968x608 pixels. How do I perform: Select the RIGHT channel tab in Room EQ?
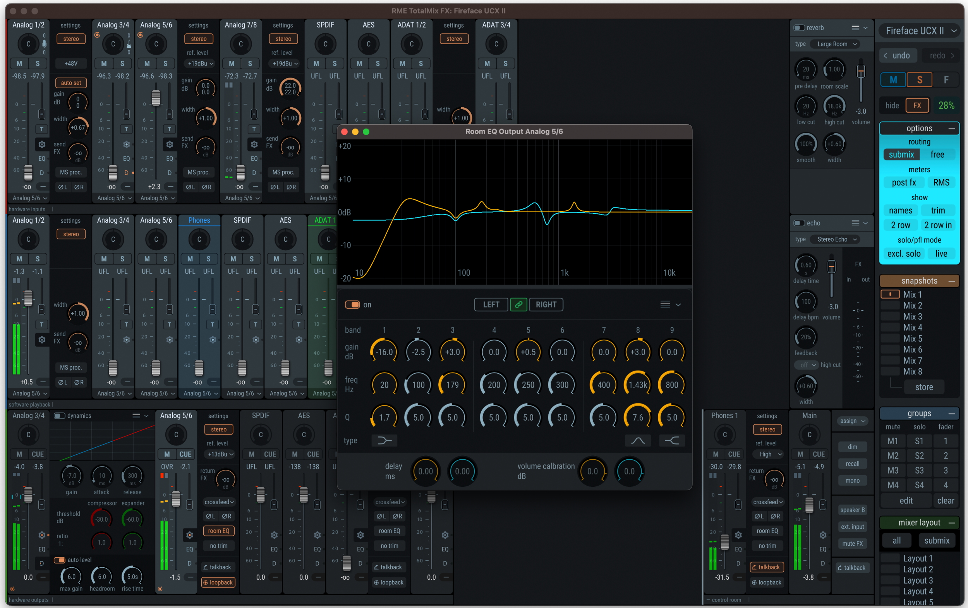[x=546, y=304]
